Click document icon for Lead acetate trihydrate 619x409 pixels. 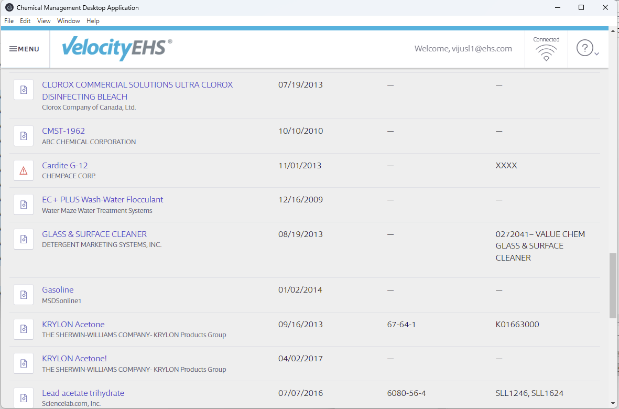point(24,397)
